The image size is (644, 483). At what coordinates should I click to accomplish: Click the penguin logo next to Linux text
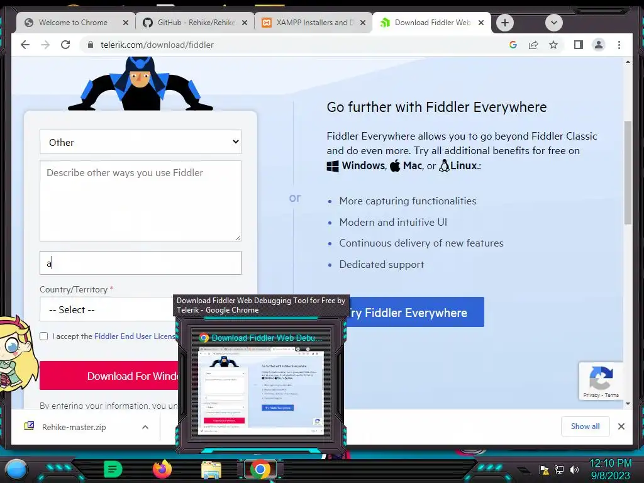444,165
